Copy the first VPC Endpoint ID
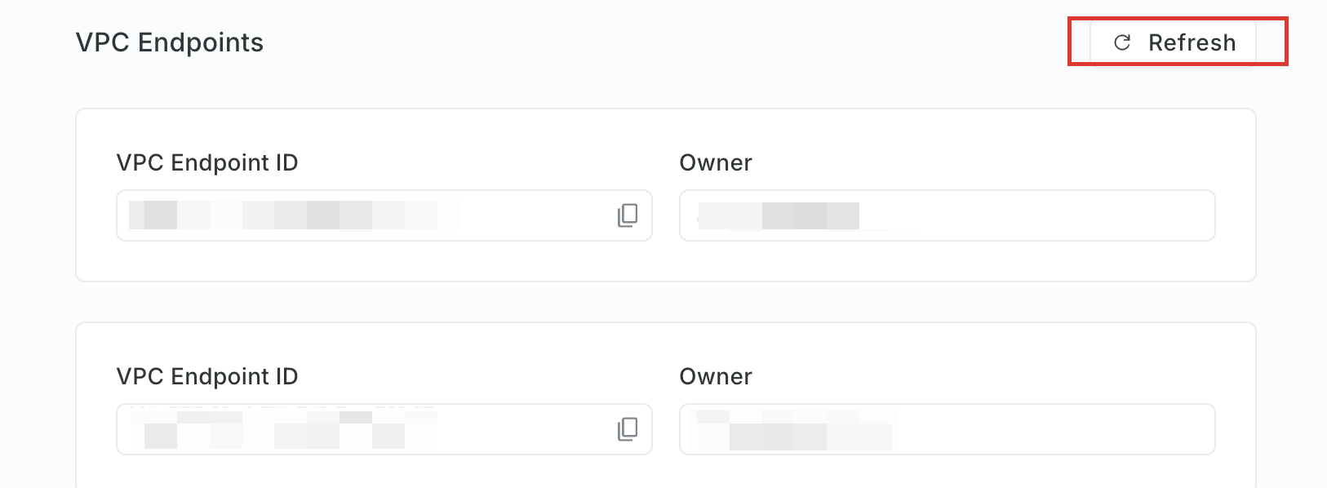Screen dimensions: 1327x488 tap(628, 215)
